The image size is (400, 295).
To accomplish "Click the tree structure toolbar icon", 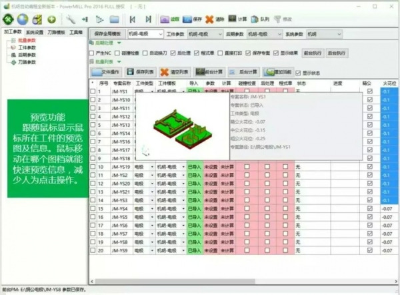I will [x=99, y=19].
